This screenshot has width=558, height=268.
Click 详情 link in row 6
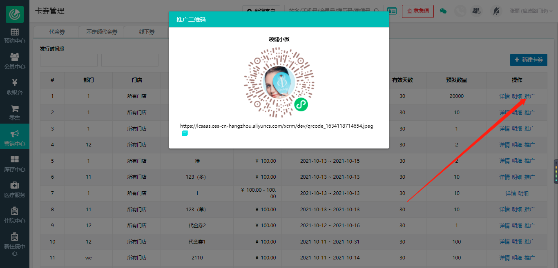tap(504, 177)
